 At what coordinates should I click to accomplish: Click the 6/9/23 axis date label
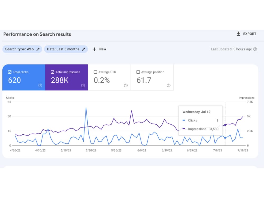tap(142, 150)
